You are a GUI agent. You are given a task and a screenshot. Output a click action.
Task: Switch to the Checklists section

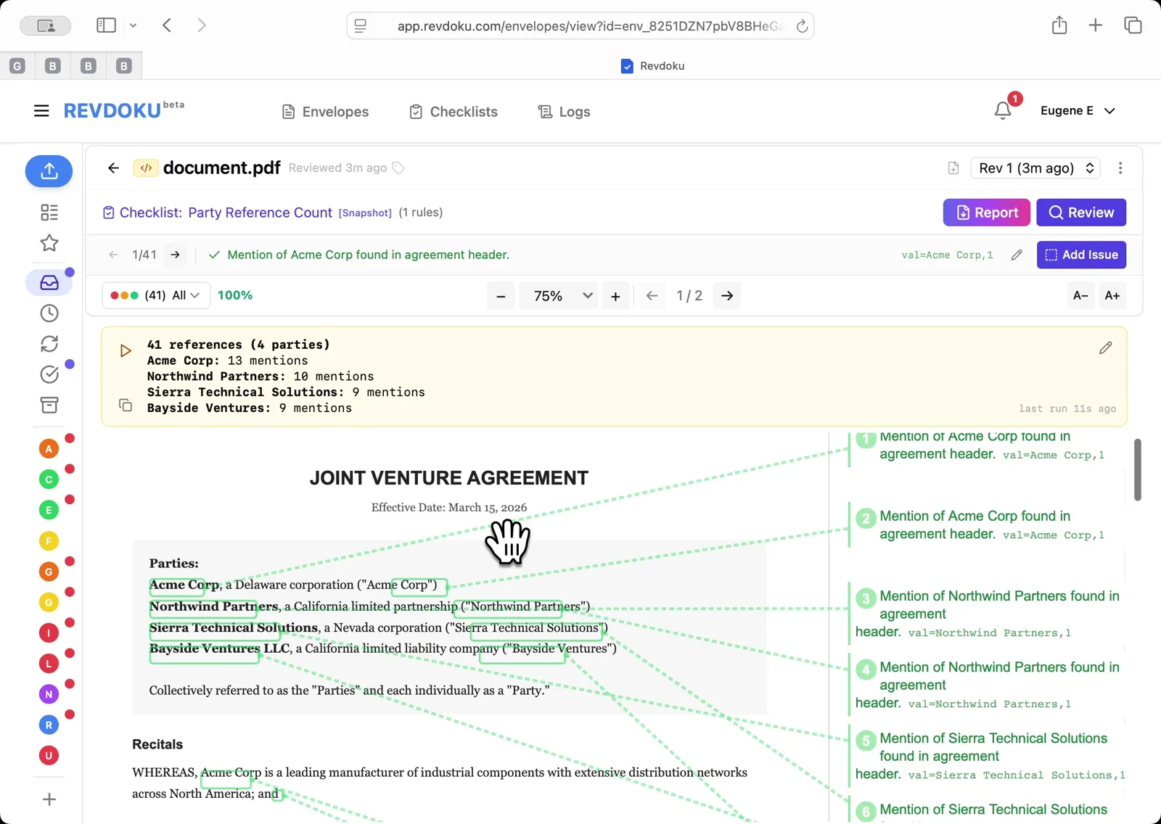(x=453, y=111)
